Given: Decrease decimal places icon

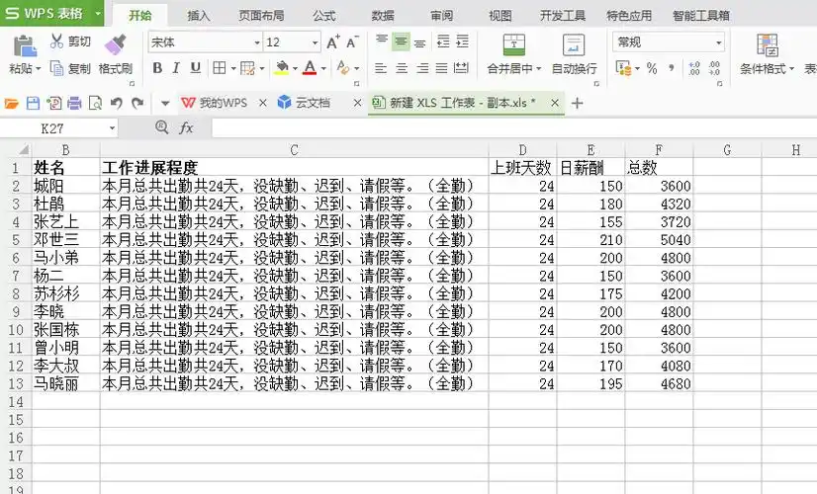Looking at the screenshot, I should [x=714, y=68].
